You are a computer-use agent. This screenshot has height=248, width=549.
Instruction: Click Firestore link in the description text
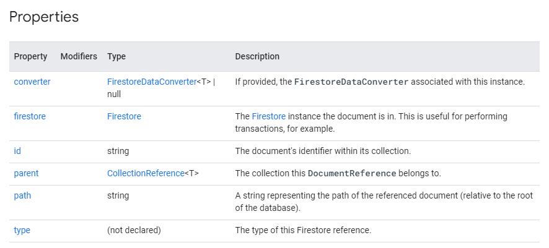coord(269,116)
